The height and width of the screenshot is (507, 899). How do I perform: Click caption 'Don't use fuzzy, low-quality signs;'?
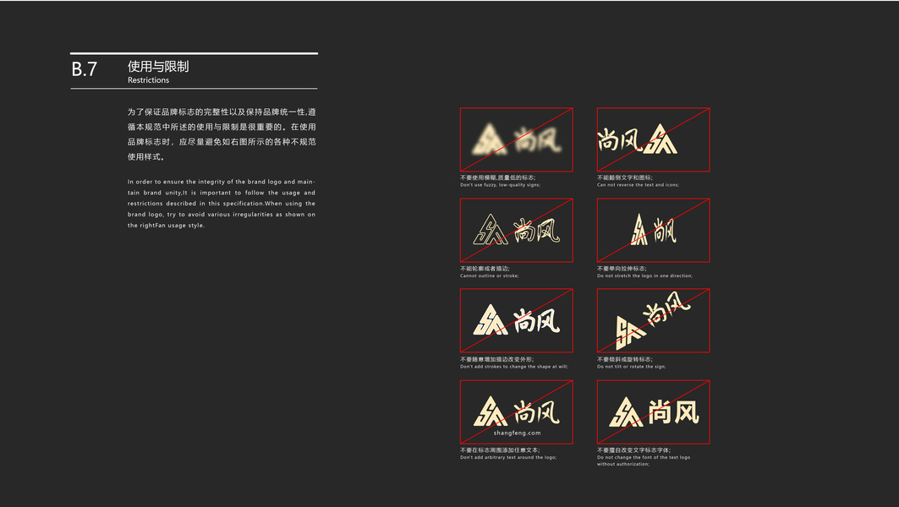click(500, 185)
